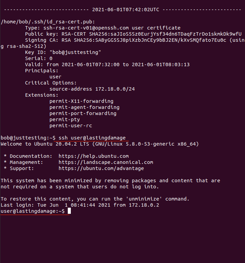Click the Last login IP 172.18.0.2
Image resolution: width=245 pixels, height=263 pixels.
(x=144, y=205)
